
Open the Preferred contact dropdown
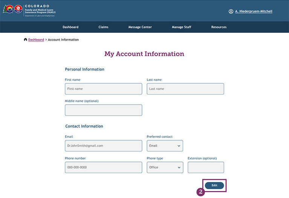tap(165, 146)
